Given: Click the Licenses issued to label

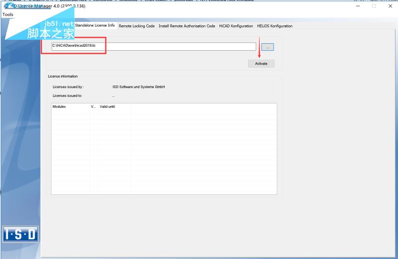Looking at the screenshot, I should [67, 95].
